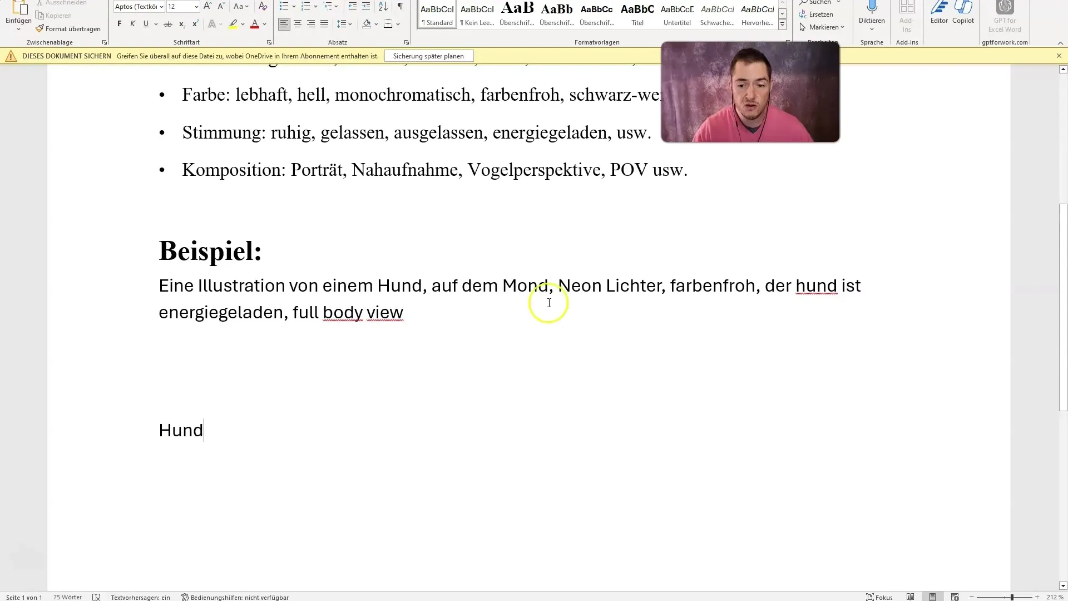This screenshot has height=601, width=1068.
Task: Select the Schwache Hervorhebung style
Action: tap(717, 14)
